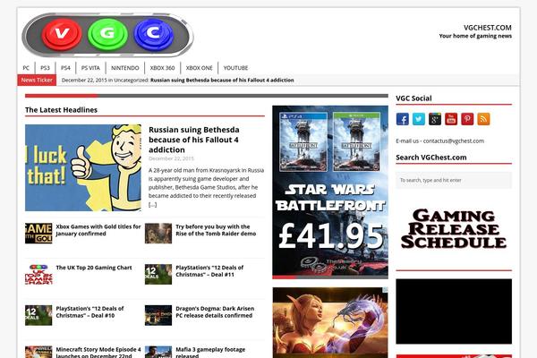The width and height of the screenshot is (537, 358).
Task: Open the Google Plus social icon
Action: click(435, 119)
